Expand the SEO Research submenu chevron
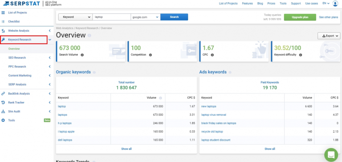342x162 pixels. point(50,58)
